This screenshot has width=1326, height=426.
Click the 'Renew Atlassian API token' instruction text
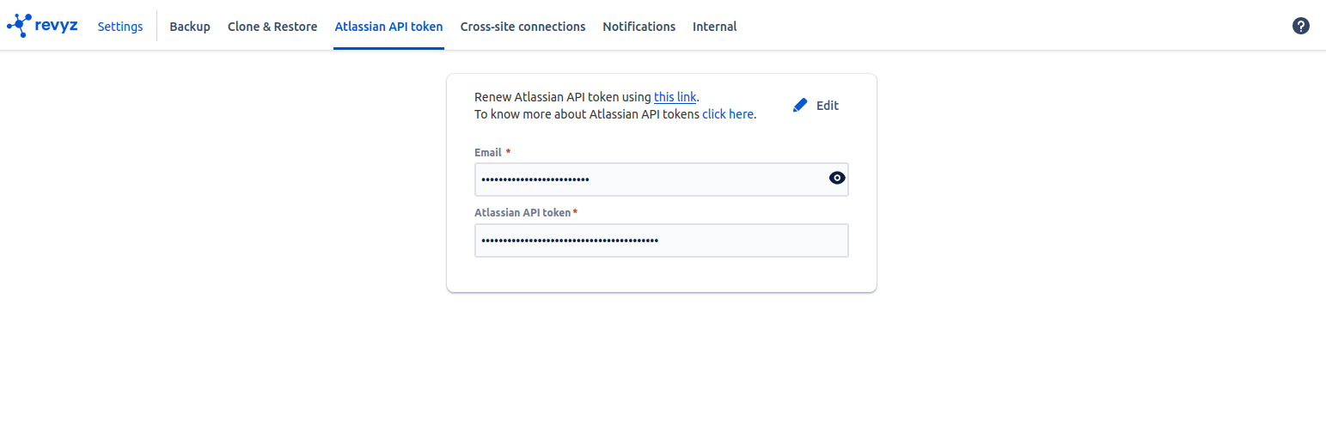(x=563, y=97)
